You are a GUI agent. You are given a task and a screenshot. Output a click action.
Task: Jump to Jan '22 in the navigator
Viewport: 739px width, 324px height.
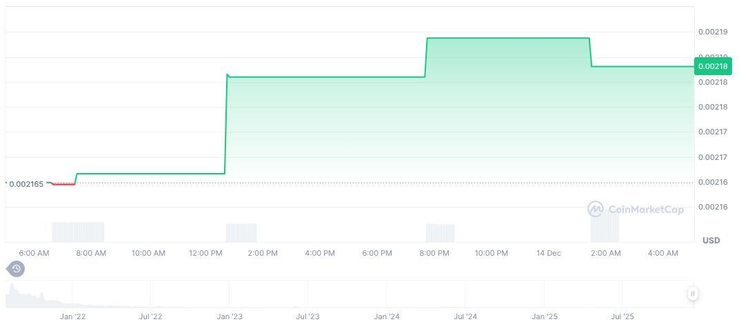point(72,317)
